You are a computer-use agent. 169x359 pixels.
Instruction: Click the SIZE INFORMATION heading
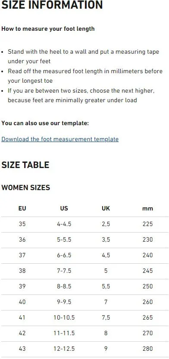coord(52,5)
